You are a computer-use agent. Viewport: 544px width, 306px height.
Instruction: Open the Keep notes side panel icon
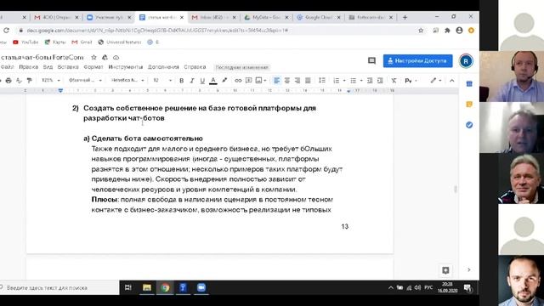469,104
